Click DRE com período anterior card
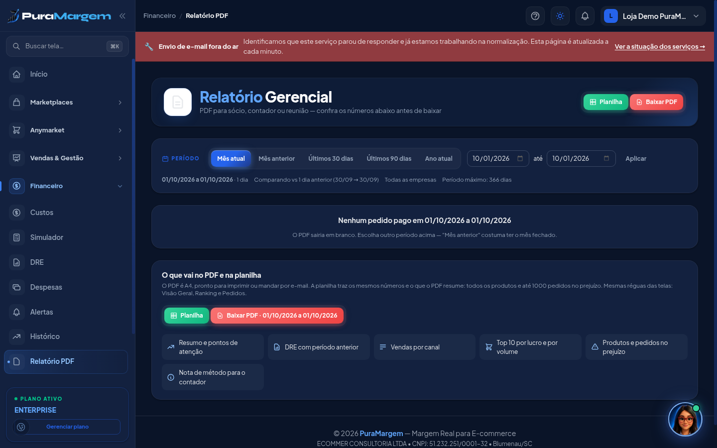Screen dimensions: 717x448 tap(319, 347)
